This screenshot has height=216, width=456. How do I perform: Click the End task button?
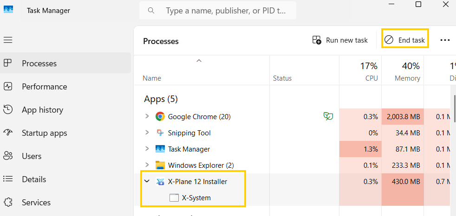[x=405, y=40]
